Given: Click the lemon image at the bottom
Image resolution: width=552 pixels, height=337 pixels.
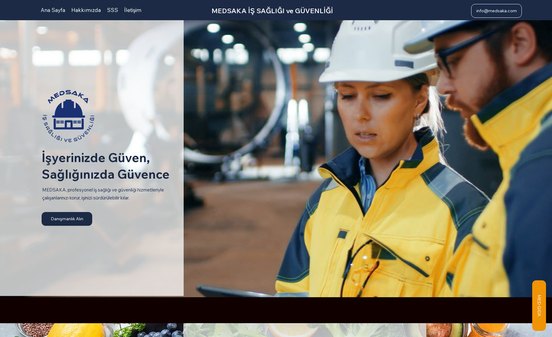Looking at the screenshot, I should pos(75,331).
